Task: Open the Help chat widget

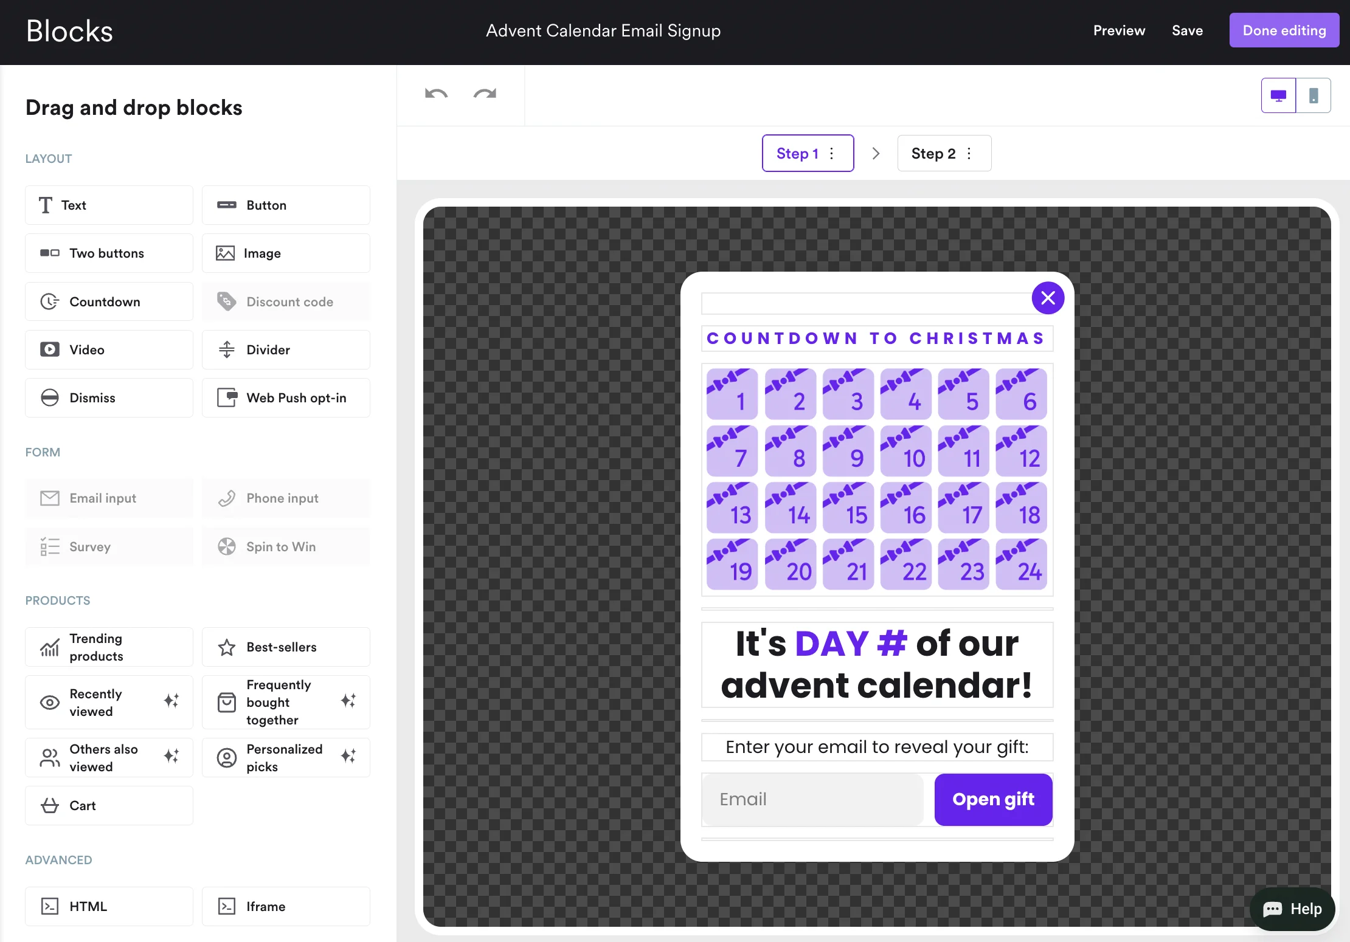Action: pos(1292,909)
